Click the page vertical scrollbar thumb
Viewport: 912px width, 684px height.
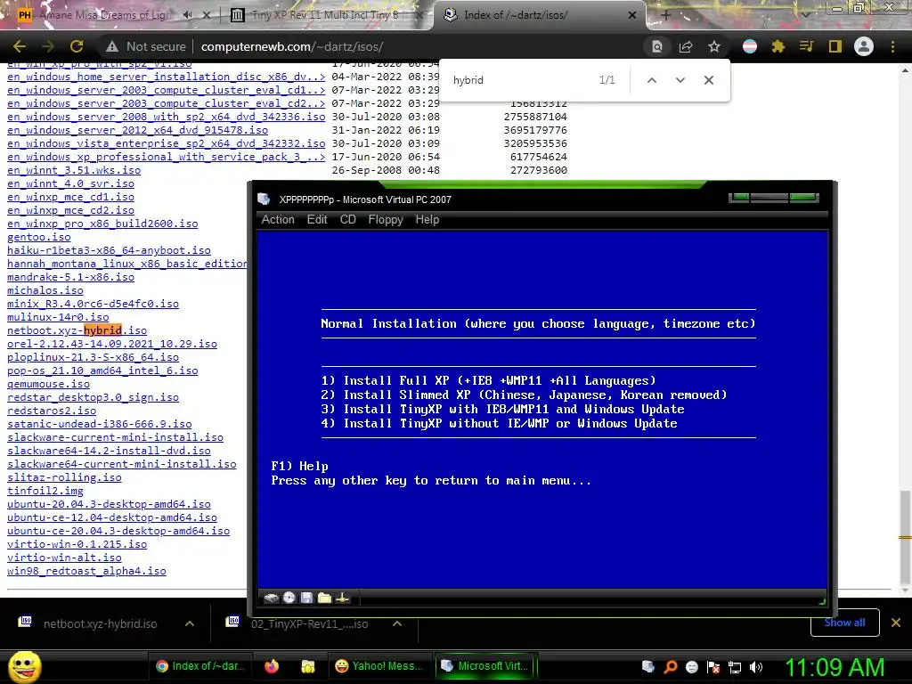905,535
